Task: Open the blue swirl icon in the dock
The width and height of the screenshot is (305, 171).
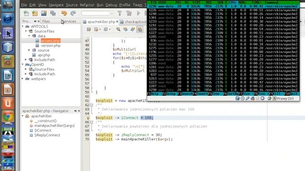Action: (8, 19)
